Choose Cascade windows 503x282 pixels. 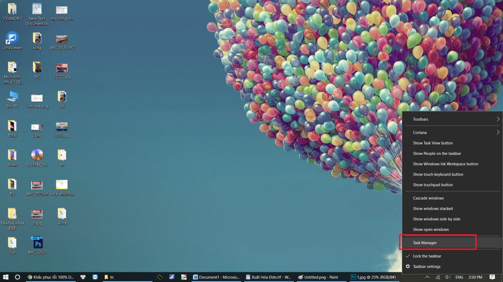tap(452, 198)
